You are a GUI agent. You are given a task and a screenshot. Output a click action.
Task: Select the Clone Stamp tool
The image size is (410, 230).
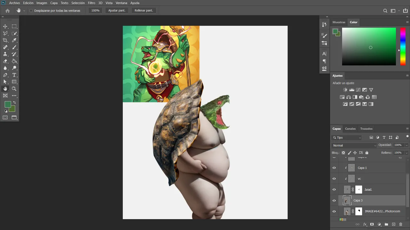(5, 54)
